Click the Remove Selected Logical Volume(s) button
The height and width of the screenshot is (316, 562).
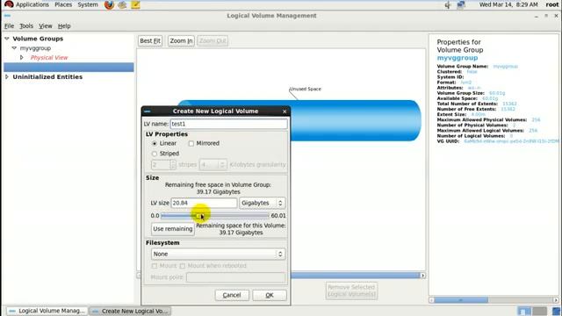coord(351,291)
